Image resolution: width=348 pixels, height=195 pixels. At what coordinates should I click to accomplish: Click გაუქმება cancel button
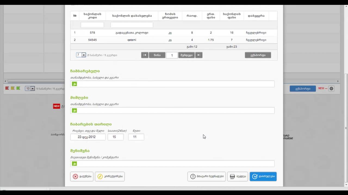82,176
